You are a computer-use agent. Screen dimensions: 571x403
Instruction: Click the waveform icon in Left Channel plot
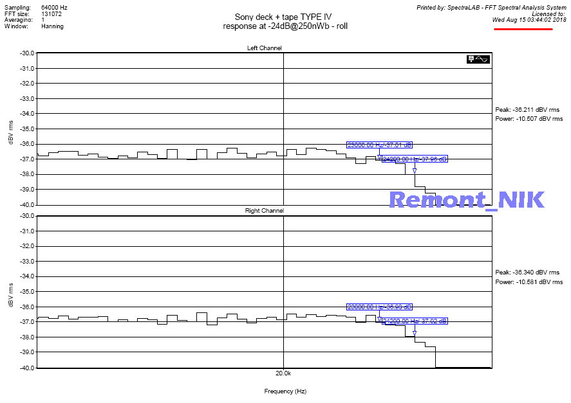pos(479,59)
